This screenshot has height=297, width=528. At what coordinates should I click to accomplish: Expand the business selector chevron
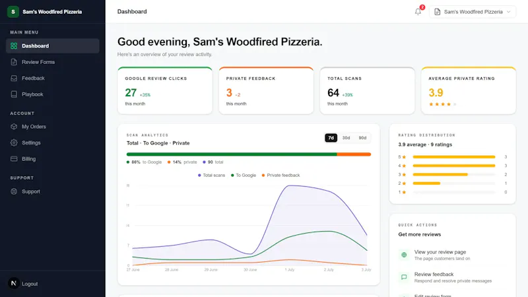pyautogui.click(x=508, y=12)
